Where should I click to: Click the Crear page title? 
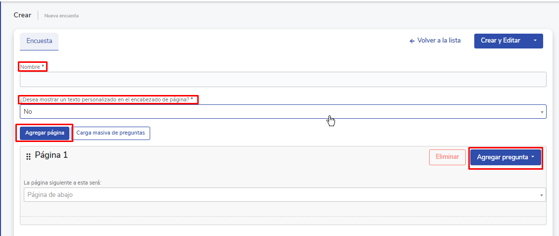tap(22, 15)
